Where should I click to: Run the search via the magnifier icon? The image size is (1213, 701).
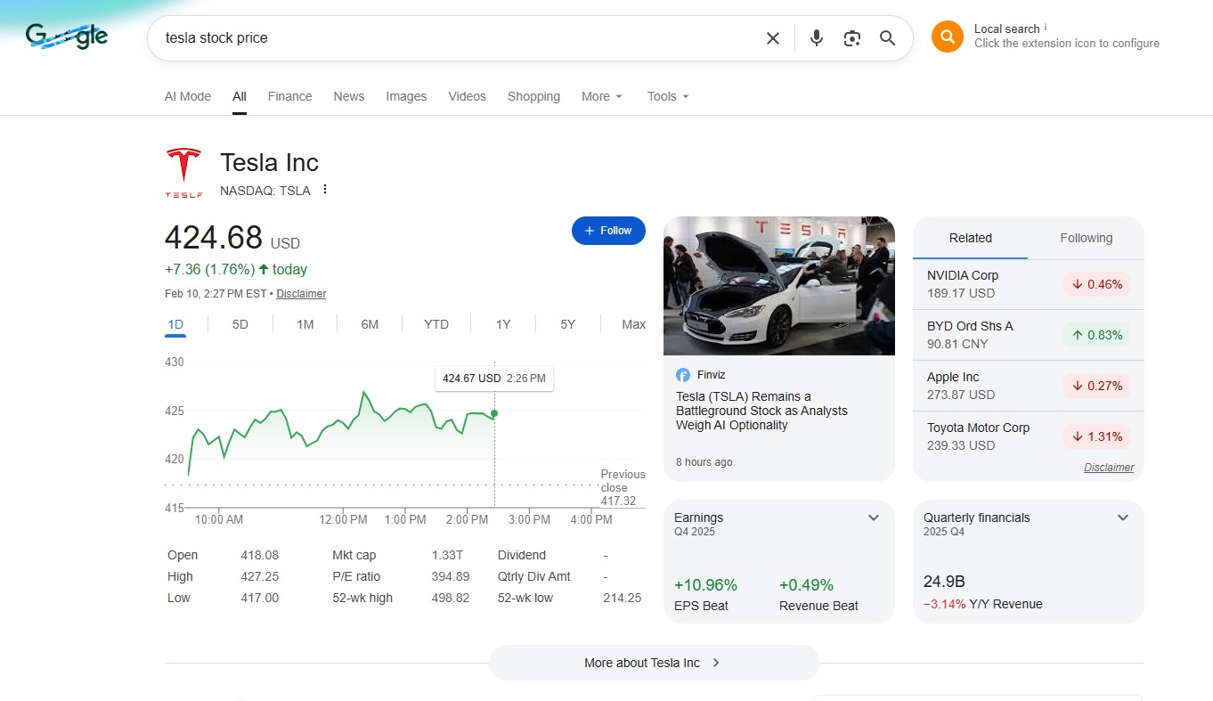(887, 38)
